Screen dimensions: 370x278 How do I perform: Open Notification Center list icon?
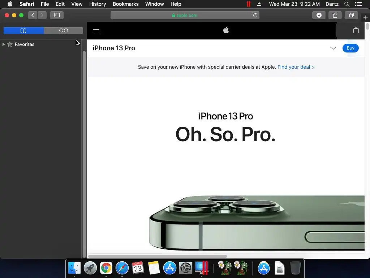(358, 4)
